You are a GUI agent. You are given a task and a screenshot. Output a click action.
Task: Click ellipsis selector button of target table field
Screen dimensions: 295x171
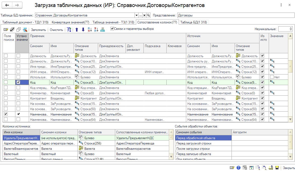pos(141,15)
